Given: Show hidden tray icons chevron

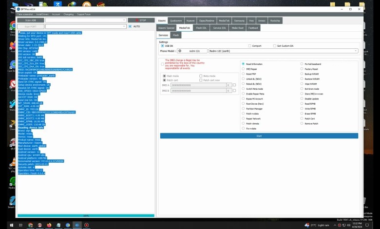Looking at the screenshot, I should point(335,225).
